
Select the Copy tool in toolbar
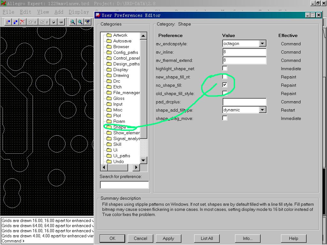[15, 22]
